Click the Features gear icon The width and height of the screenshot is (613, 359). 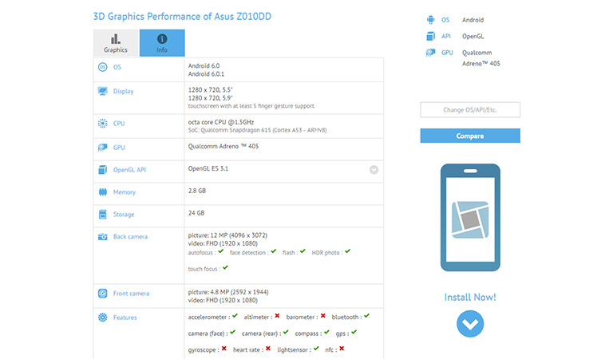(x=102, y=318)
